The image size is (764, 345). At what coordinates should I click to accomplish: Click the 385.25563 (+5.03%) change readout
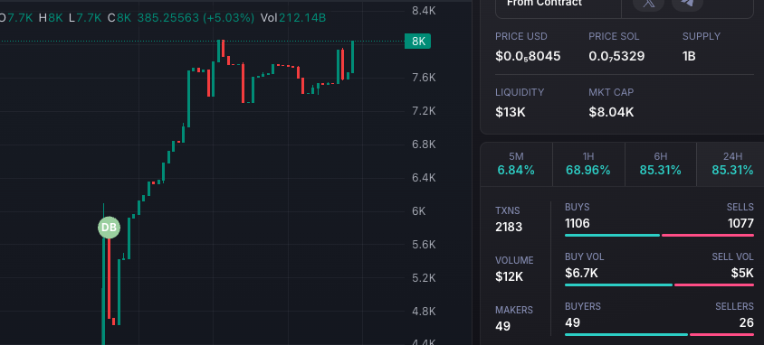tap(196, 18)
